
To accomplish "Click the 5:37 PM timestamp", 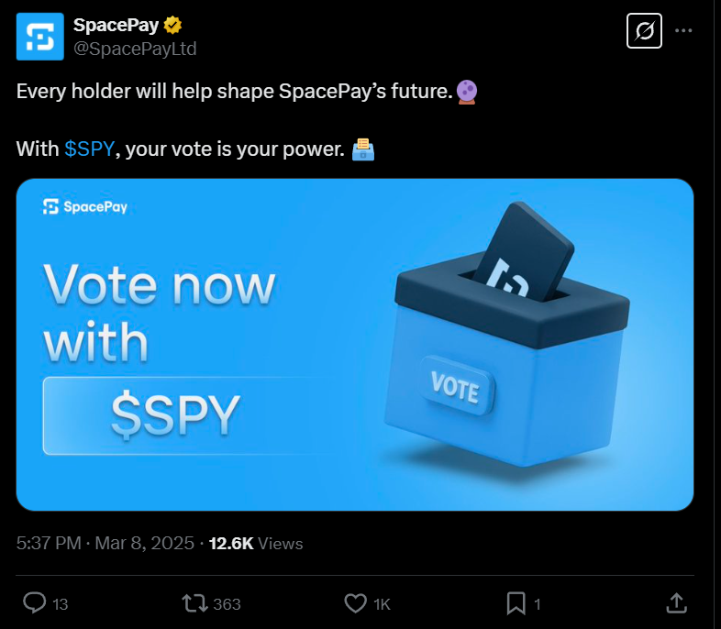I will [49, 543].
